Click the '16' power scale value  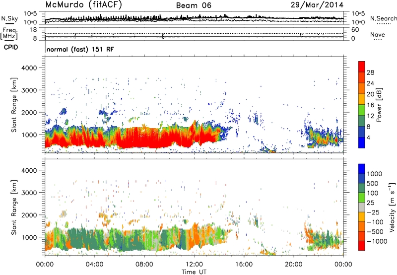(x=370, y=105)
